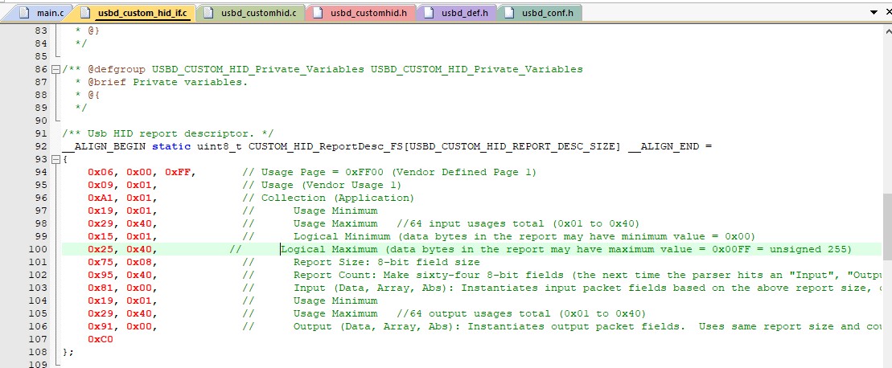Click the file icon on usbd_conf.h tab
This screenshot has width=892, height=368.
(509, 14)
